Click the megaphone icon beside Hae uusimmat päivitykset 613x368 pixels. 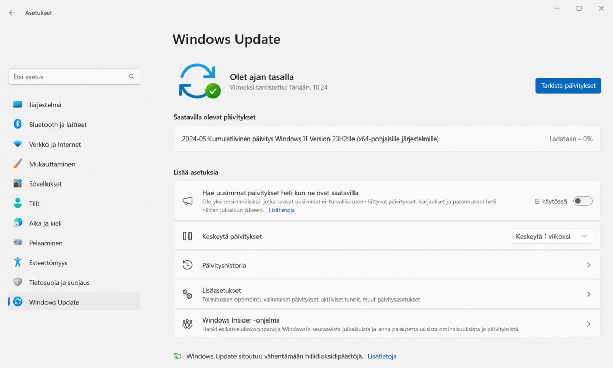[x=187, y=201]
